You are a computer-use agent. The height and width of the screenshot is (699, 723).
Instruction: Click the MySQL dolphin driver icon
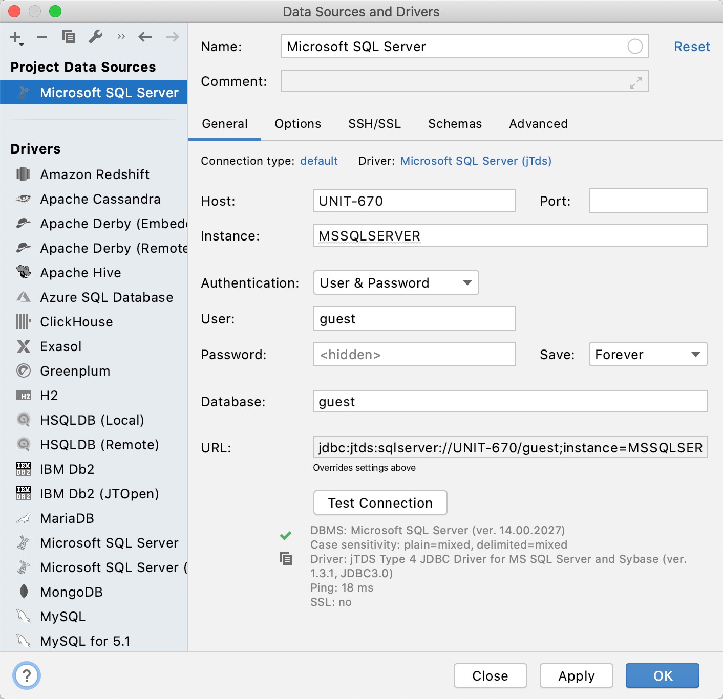click(24, 617)
